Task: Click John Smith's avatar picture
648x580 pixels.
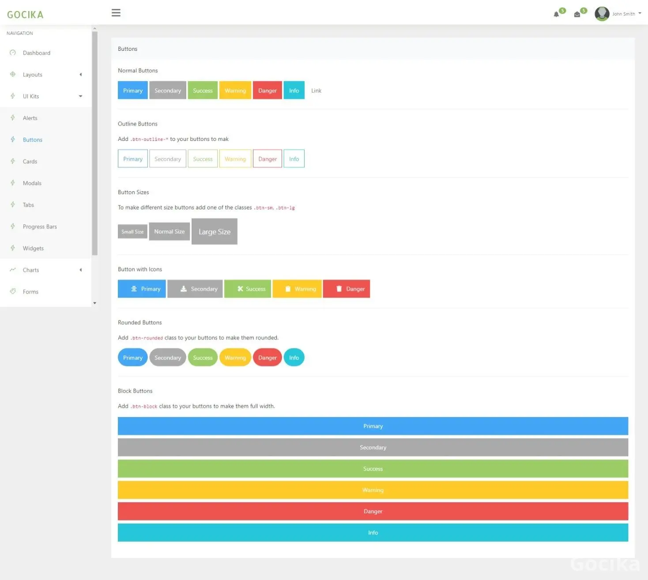Action: point(602,14)
